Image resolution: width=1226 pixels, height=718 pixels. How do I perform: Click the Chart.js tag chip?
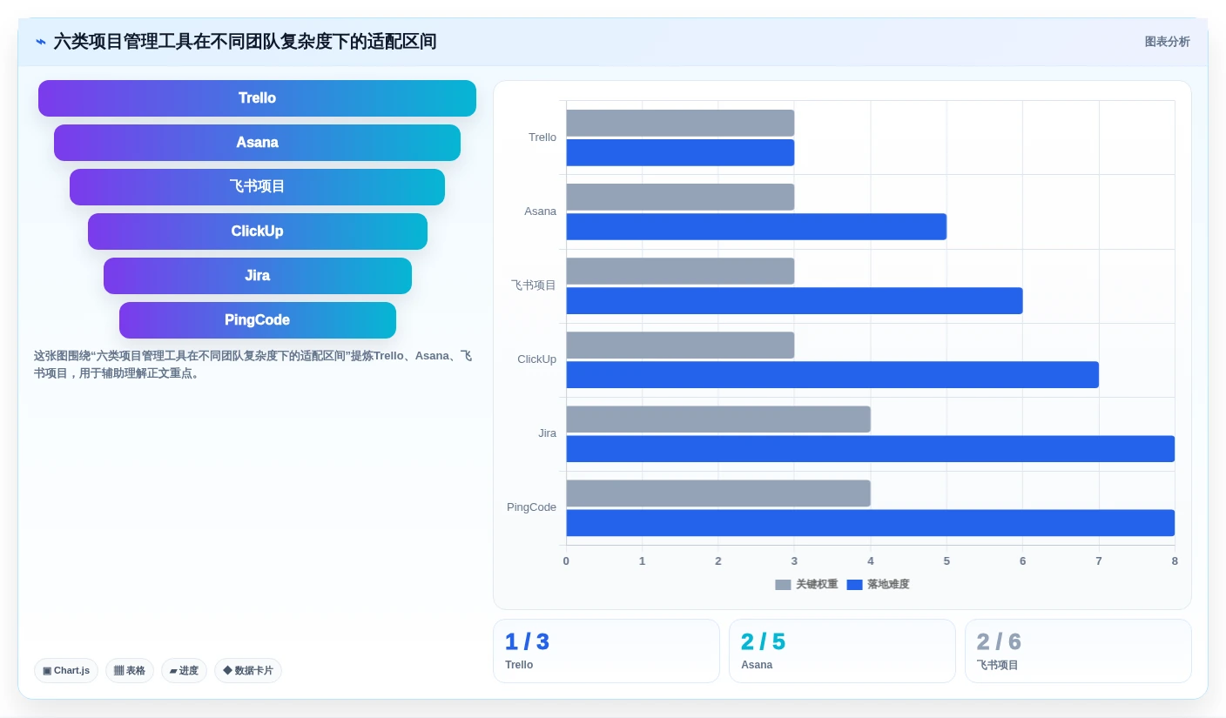tap(66, 670)
